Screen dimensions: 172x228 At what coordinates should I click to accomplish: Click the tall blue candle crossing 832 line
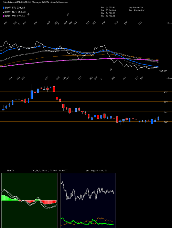click(32, 95)
